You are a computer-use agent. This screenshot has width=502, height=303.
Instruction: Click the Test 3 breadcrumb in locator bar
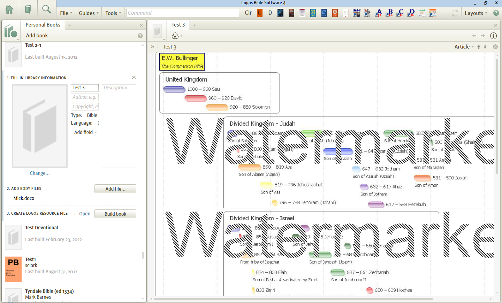170,47
